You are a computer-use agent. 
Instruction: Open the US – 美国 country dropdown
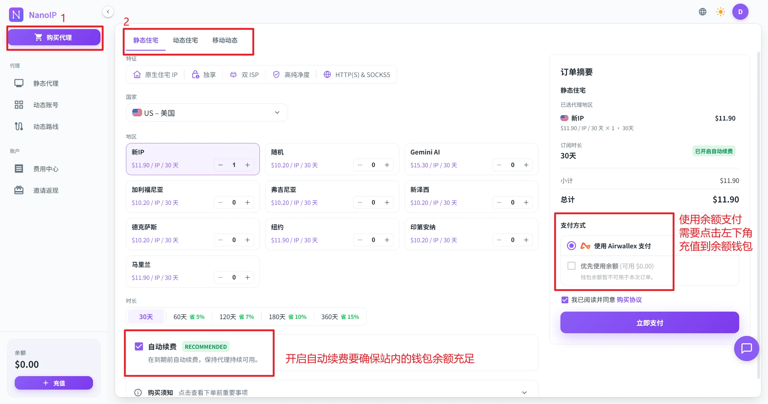(207, 113)
